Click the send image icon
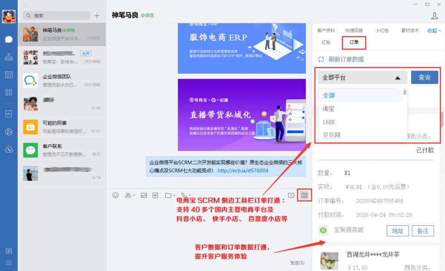 coord(144,195)
